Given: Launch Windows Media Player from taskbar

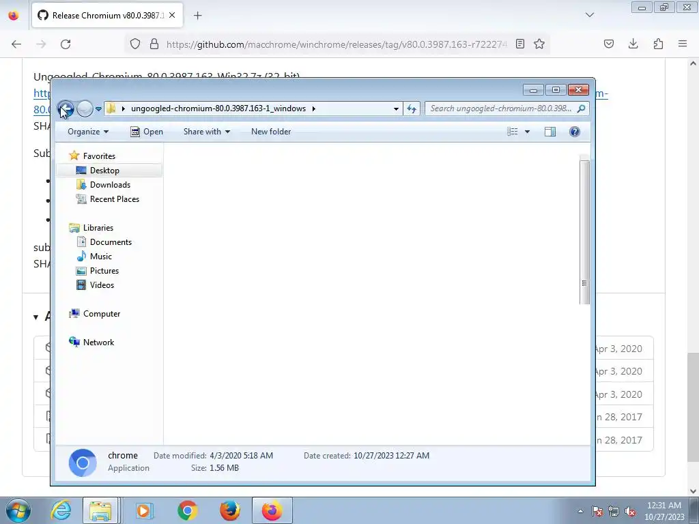Looking at the screenshot, I should coord(143,510).
